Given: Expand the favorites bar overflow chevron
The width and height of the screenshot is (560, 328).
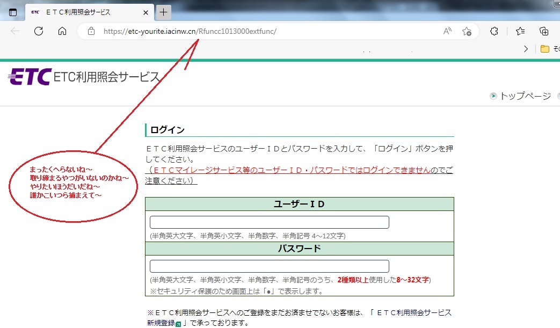Looking at the screenshot, I should click(526, 49).
